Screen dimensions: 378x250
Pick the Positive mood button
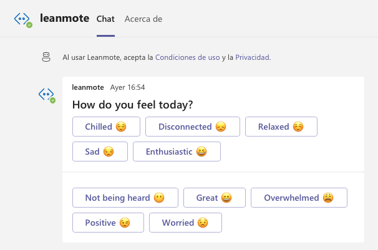pyautogui.click(x=108, y=223)
